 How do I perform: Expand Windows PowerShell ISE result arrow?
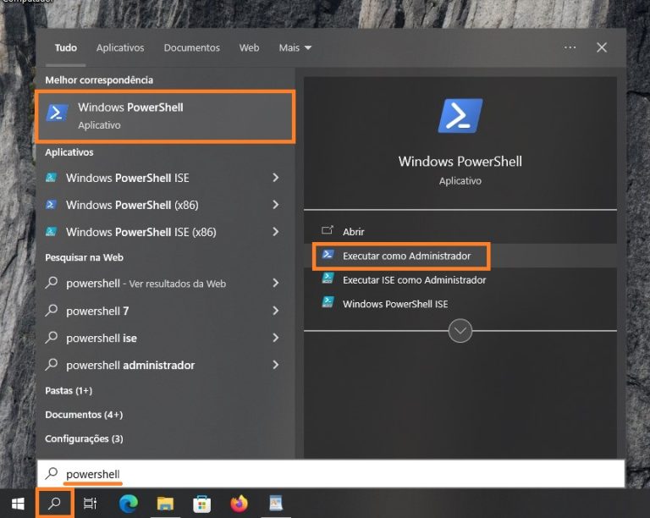point(275,178)
